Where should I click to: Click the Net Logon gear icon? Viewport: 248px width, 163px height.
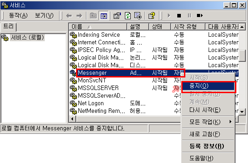tap(73, 103)
